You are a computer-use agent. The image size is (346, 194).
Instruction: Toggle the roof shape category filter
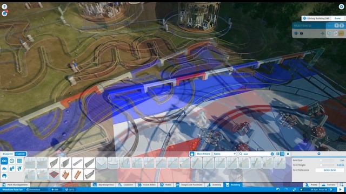point(4,169)
